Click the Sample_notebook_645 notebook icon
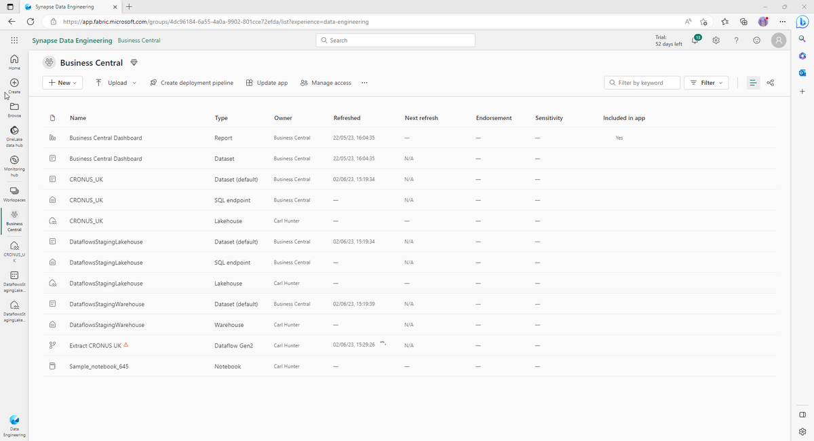814x441 pixels. [x=52, y=366]
